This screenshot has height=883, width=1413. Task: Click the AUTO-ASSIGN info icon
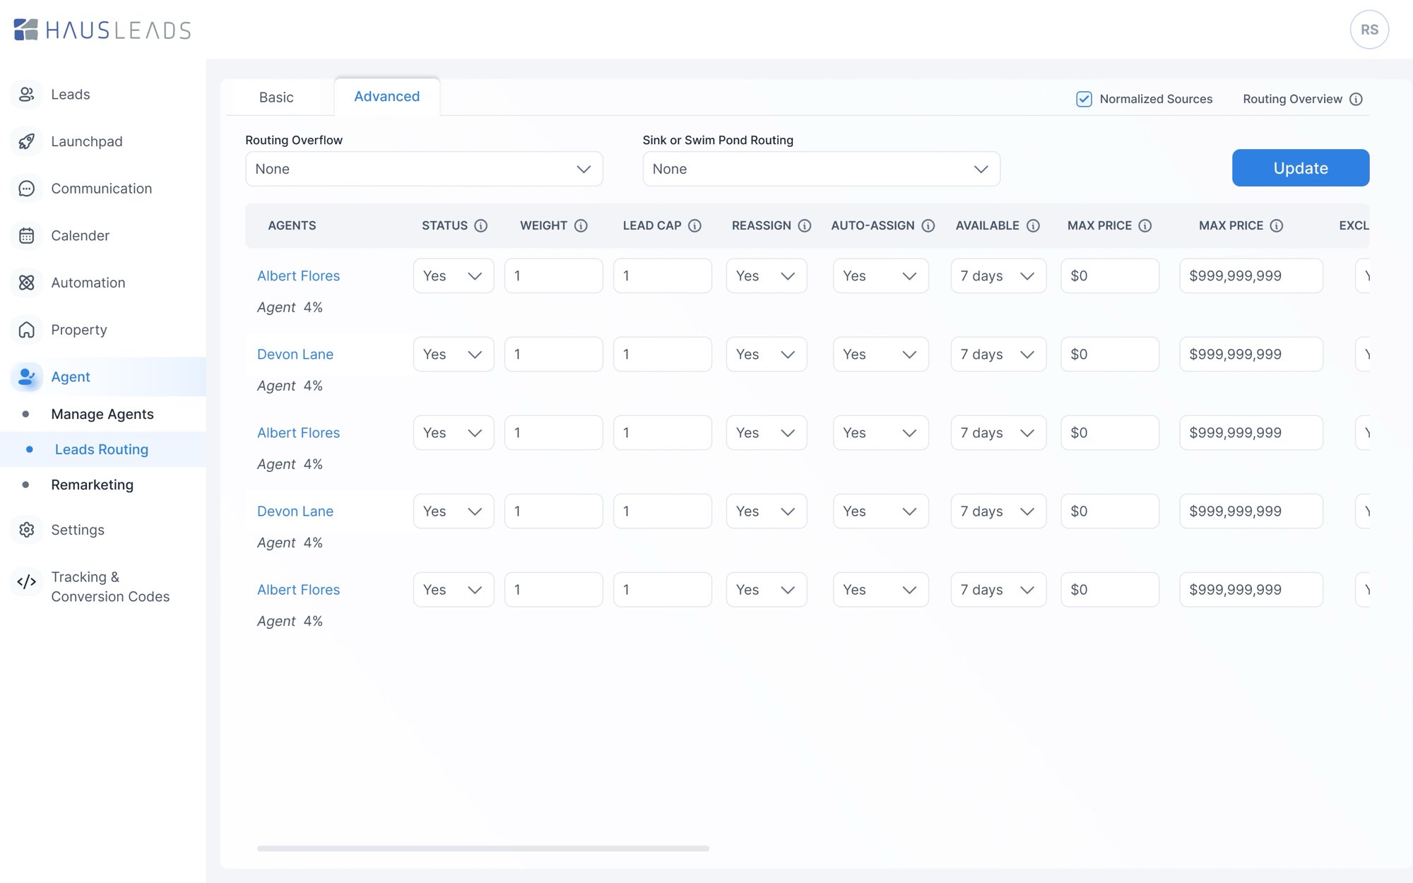[928, 225]
